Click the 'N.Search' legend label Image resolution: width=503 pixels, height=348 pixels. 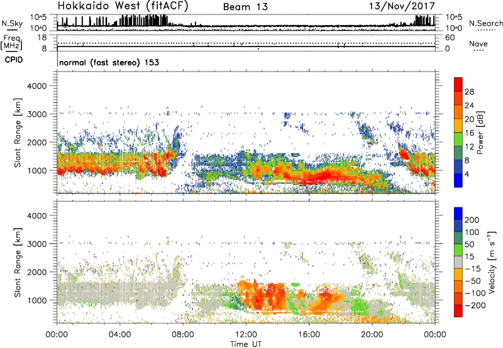coord(485,23)
